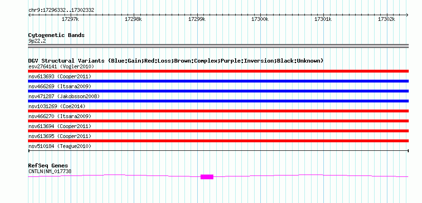The height and width of the screenshot is (203, 422).
Task: Click the 17301k ruler tick label
Action: point(323,19)
